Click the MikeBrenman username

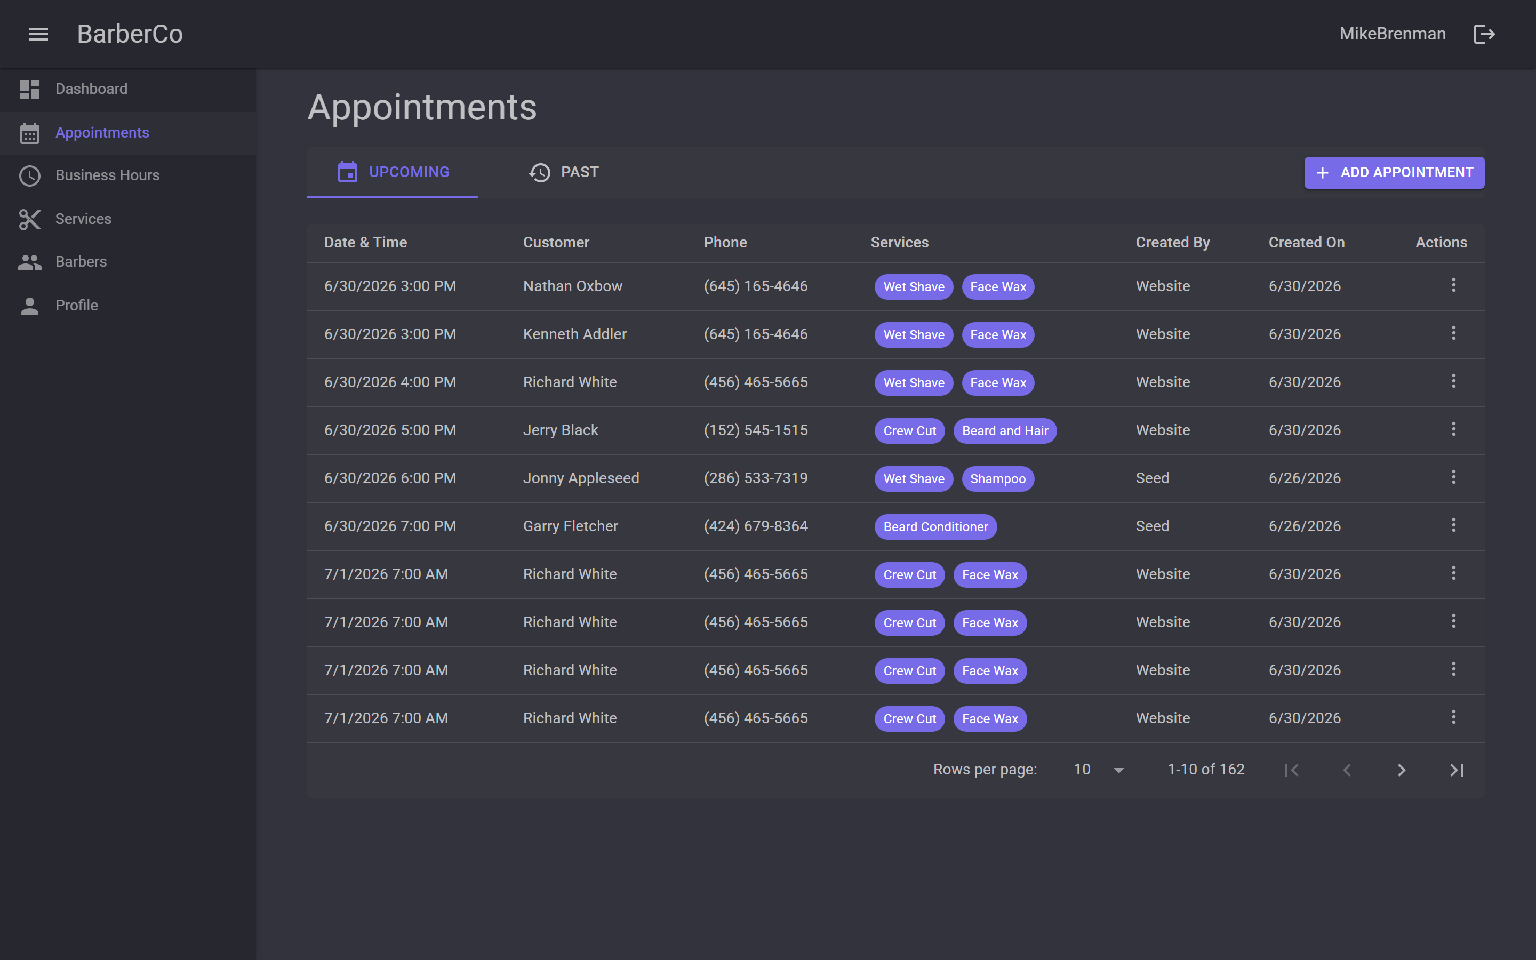click(1393, 34)
